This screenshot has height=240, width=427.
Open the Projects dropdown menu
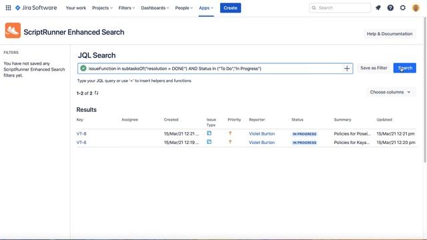pos(102,8)
